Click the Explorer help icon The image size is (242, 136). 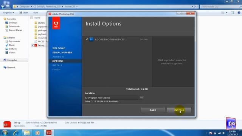(239, 12)
